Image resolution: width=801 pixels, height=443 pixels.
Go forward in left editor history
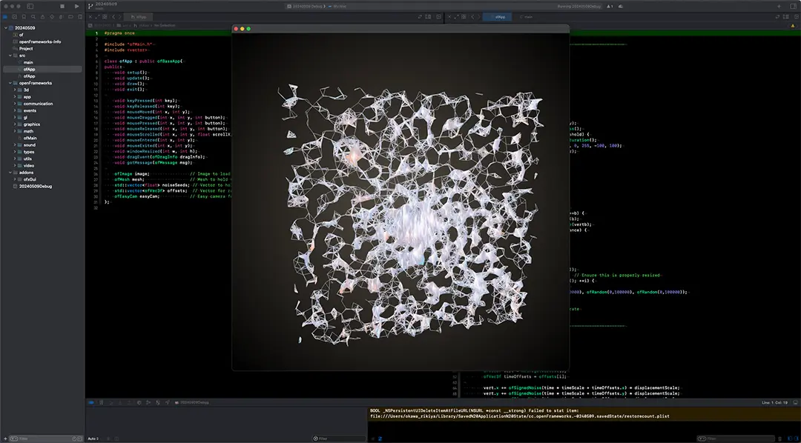pyautogui.click(x=120, y=17)
